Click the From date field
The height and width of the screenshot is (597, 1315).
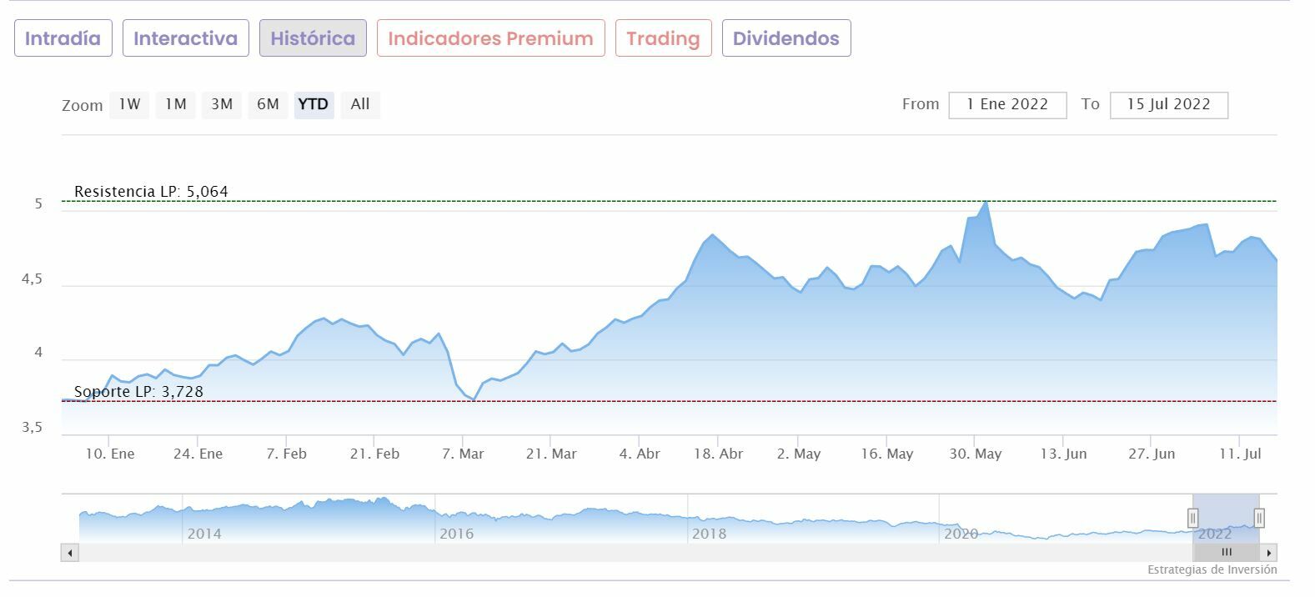pyautogui.click(x=1007, y=105)
